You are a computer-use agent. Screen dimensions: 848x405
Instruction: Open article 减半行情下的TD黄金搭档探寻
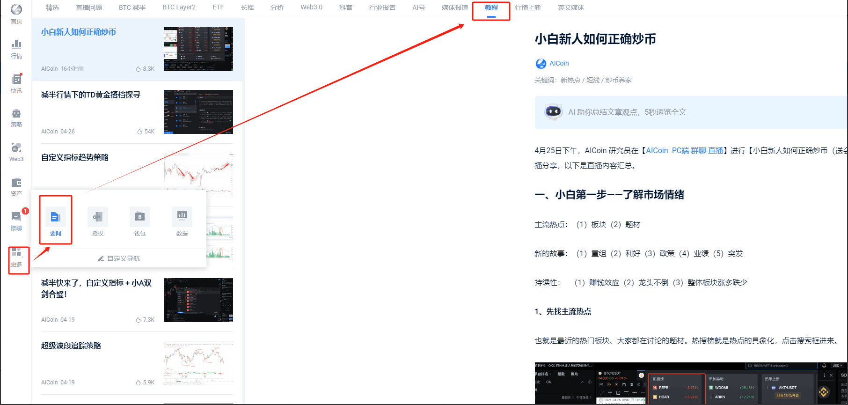(x=91, y=95)
